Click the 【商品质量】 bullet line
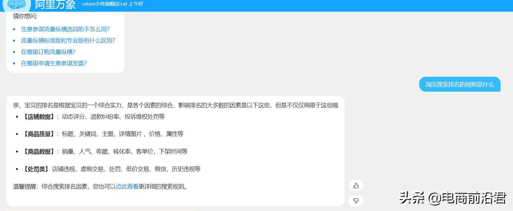 point(103,134)
